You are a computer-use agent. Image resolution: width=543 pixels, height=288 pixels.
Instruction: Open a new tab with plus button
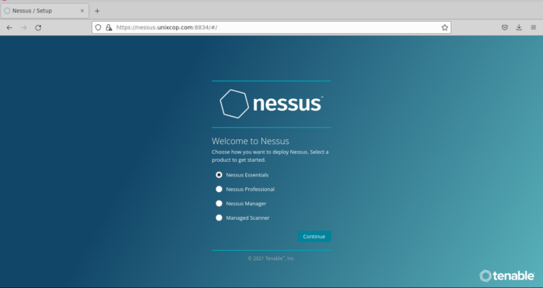[97, 11]
